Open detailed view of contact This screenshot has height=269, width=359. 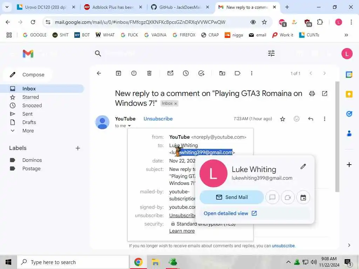230,213
